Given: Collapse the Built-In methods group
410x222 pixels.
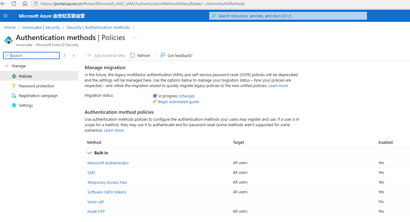Looking at the screenshot, I should click(x=89, y=153).
